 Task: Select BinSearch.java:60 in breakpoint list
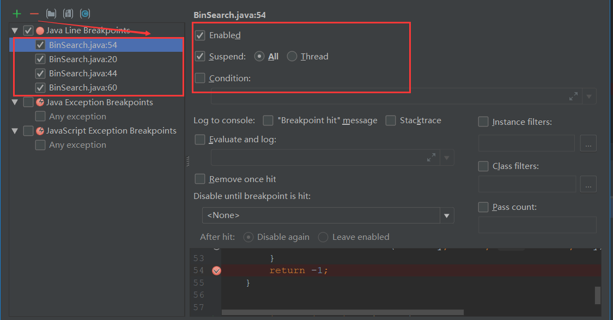click(x=83, y=88)
